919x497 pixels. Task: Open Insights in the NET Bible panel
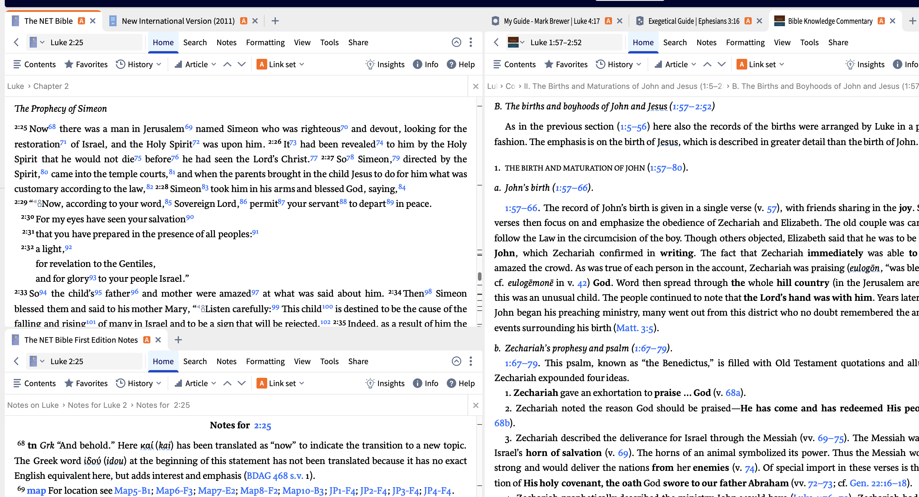385,64
